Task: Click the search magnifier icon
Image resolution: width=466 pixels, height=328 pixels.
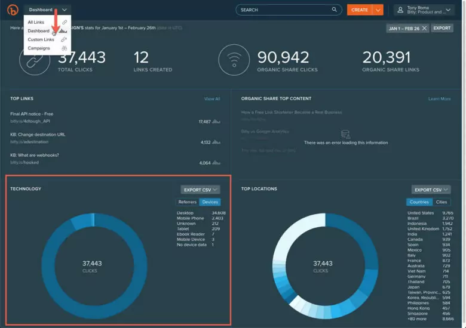Action: tap(335, 10)
